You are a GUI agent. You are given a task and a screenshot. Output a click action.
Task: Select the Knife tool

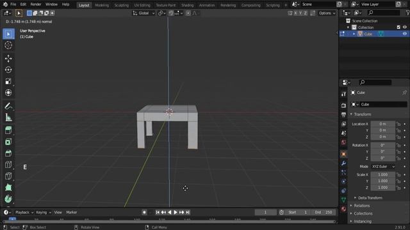pyautogui.click(x=8, y=176)
